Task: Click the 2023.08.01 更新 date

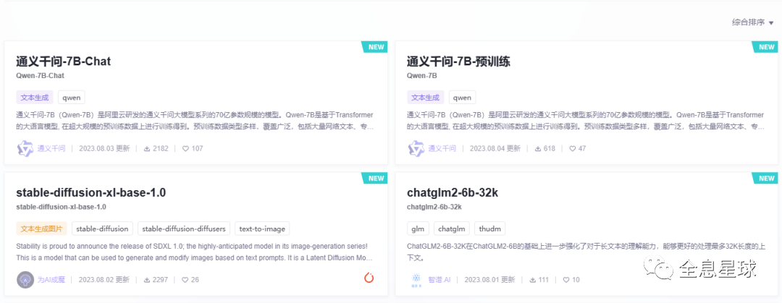Action: (x=489, y=280)
